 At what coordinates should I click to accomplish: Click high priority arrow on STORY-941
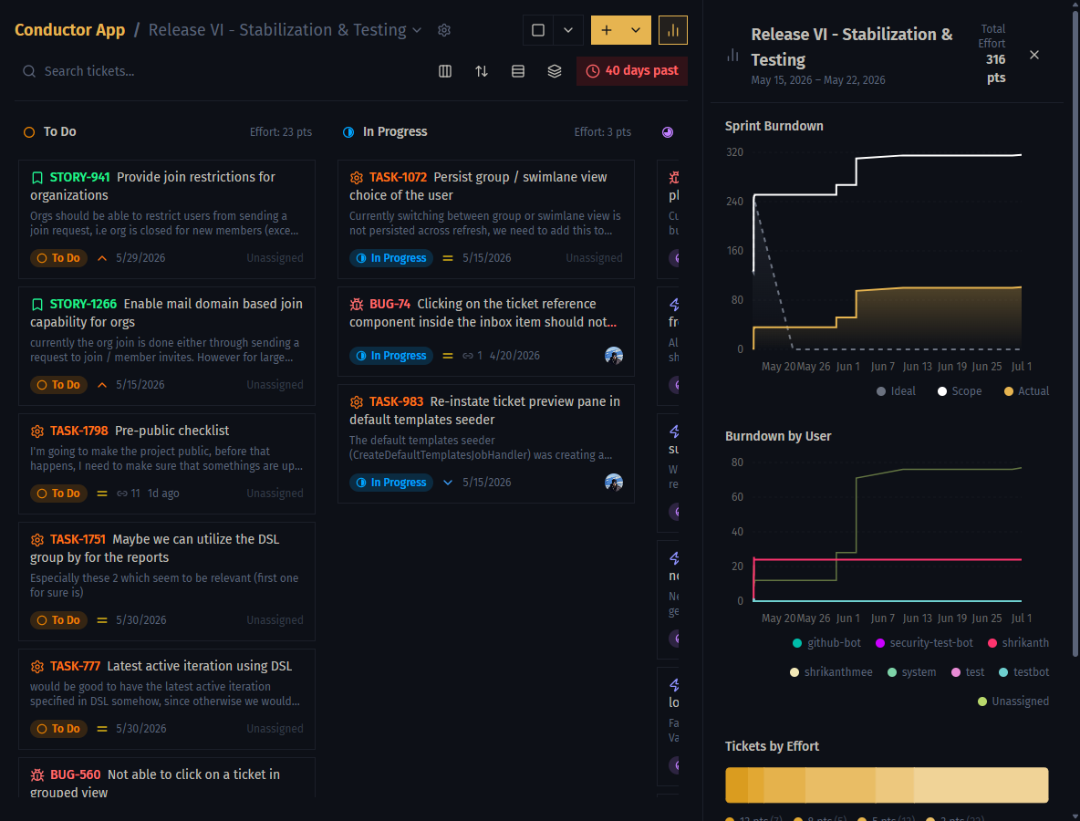coord(102,258)
